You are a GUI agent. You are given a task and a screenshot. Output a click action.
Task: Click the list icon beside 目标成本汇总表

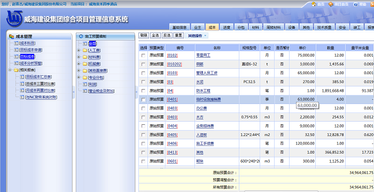tap(22, 77)
